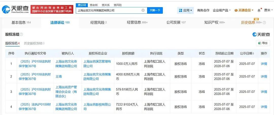Open notifications bell icon
The width and height of the screenshot is (274, 115).
259,10
